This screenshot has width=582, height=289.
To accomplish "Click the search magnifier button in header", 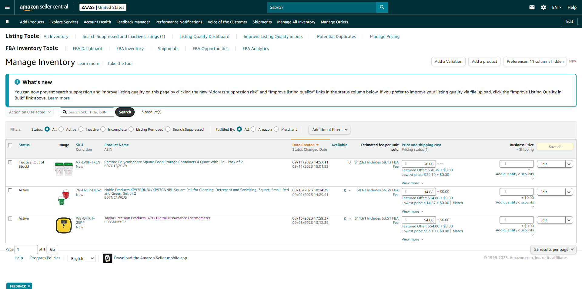I will click(382, 7).
